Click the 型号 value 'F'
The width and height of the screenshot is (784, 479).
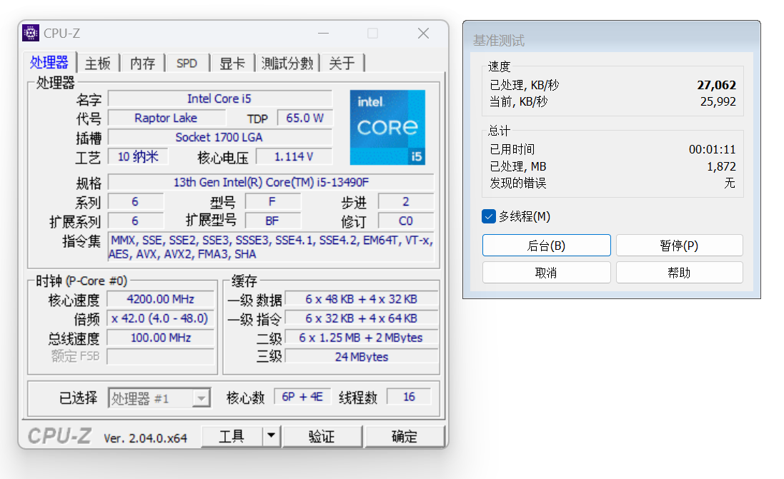[272, 201]
